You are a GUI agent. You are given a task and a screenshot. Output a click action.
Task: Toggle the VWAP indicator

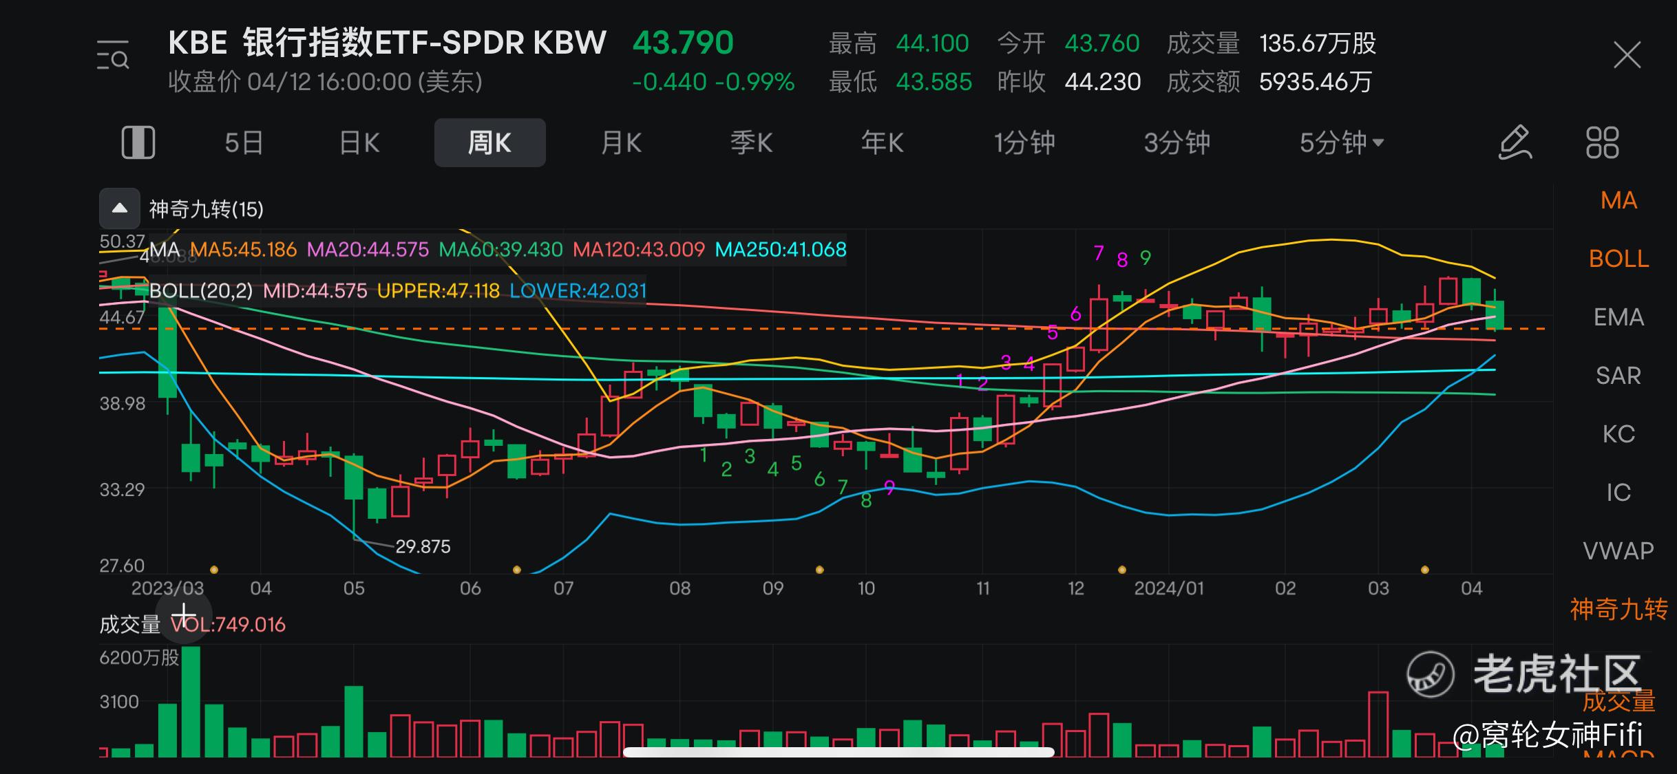coord(1618,551)
